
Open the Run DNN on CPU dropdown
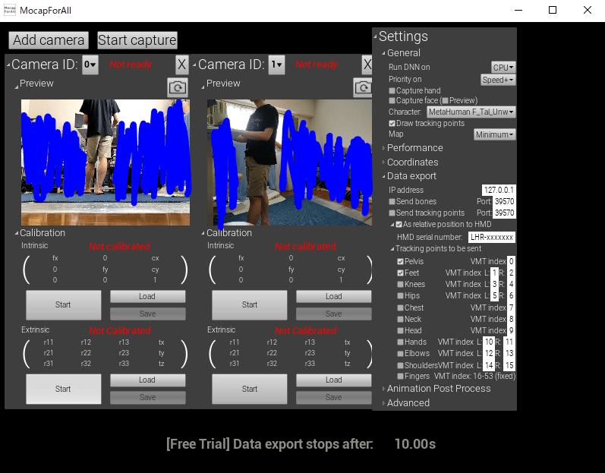pos(503,67)
